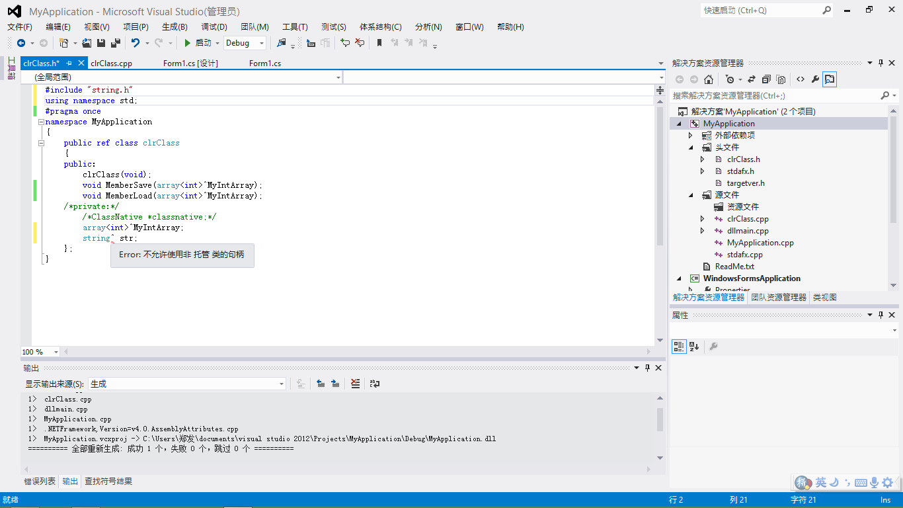Toggle auto-hide pin on the Properties panel
The width and height of the screenshot is (903, 508).
pyautogui.click(x=881, y=315)
